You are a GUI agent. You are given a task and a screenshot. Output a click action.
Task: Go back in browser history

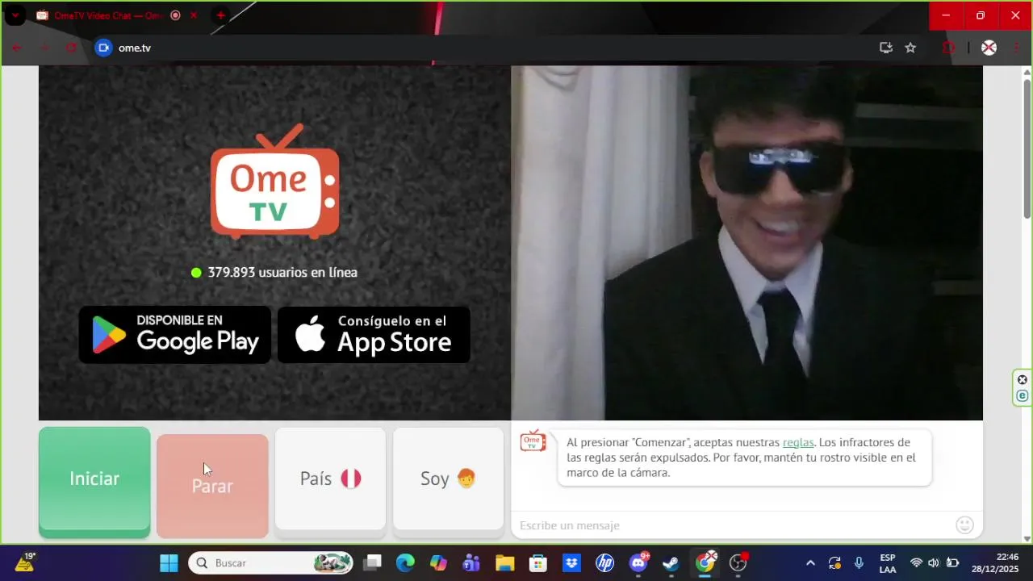coord(16,48)
